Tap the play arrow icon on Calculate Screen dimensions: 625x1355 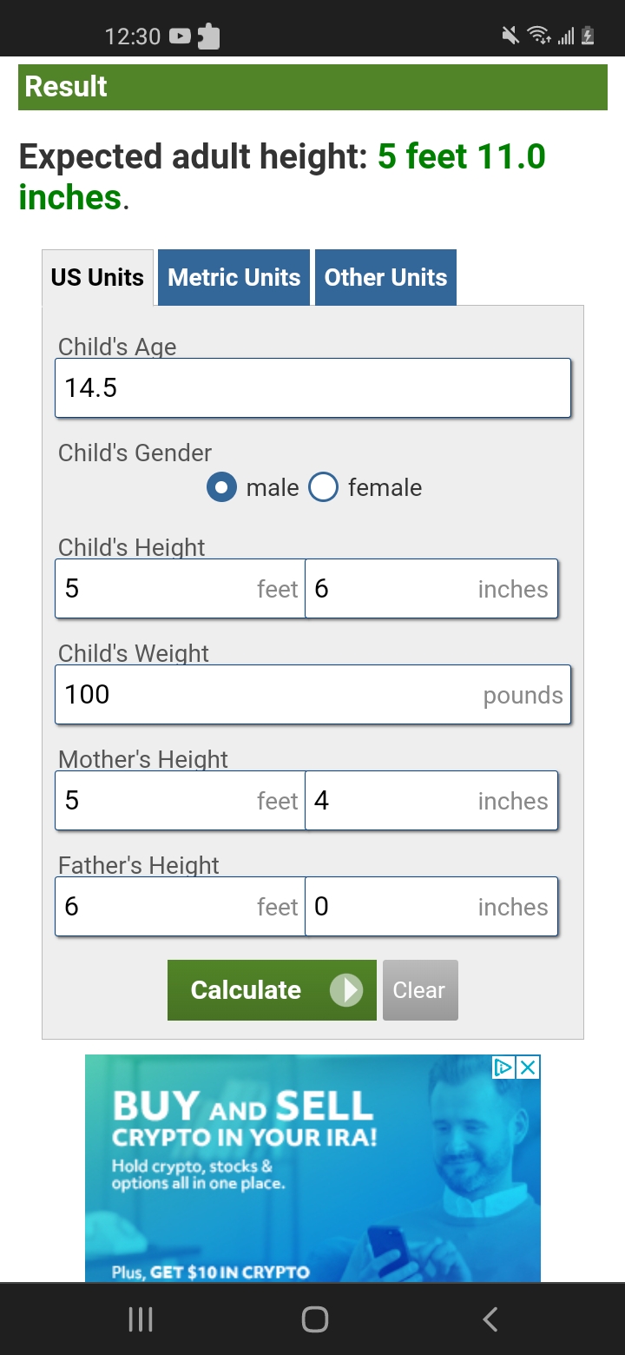pyautogui.click(x=346, y=990)
